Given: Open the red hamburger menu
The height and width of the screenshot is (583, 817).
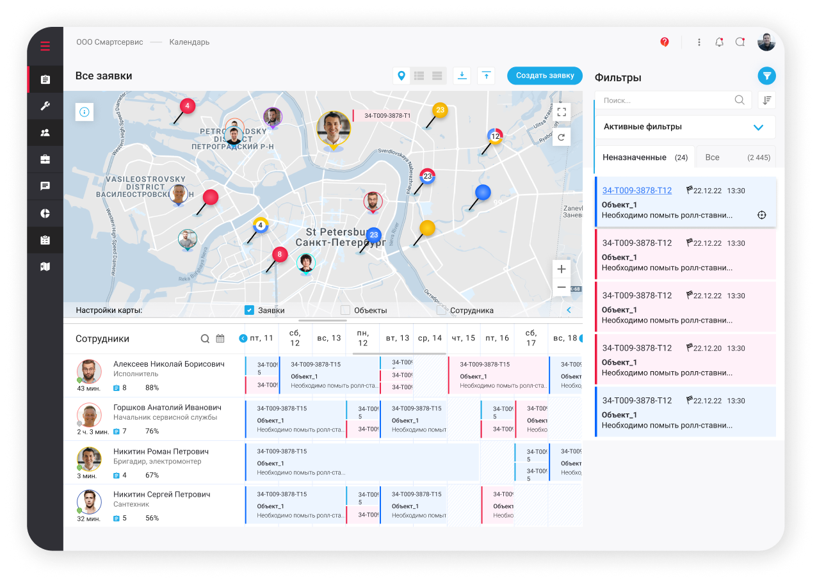Looking at the screenshot, I should (45, 46).
